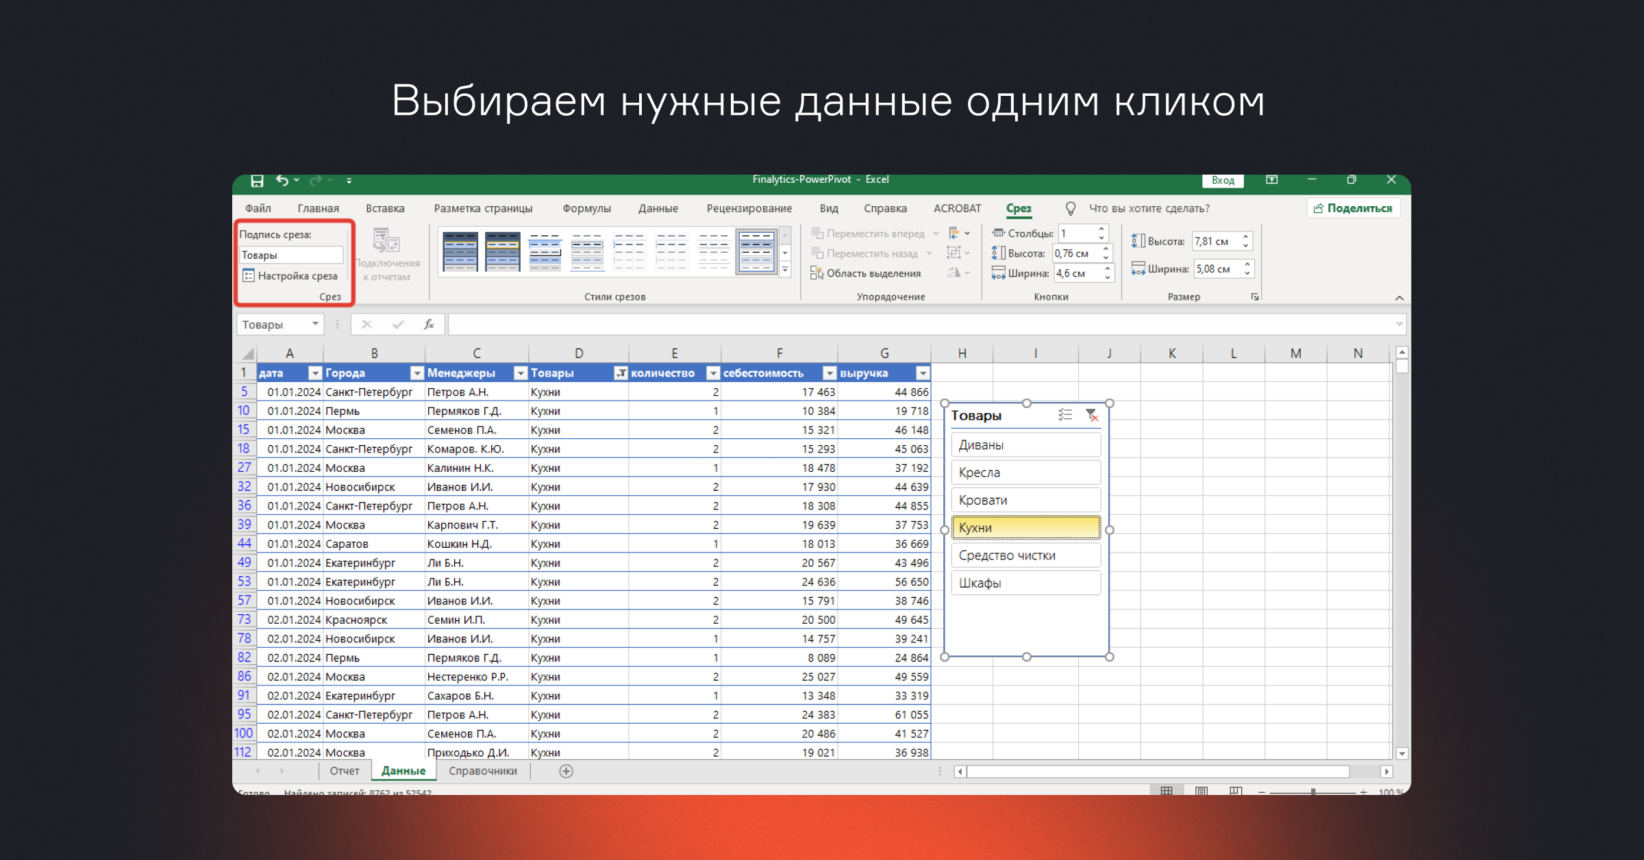Click the Область выделения selection pane
The height and width of the screenshot is (860, 1644).
coord(867,273)
